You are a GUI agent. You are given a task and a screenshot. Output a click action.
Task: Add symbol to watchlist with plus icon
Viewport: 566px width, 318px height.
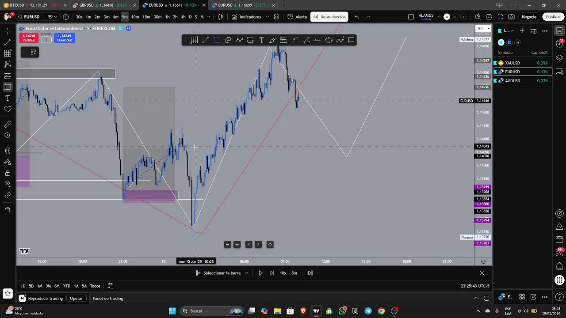(522, 30)
